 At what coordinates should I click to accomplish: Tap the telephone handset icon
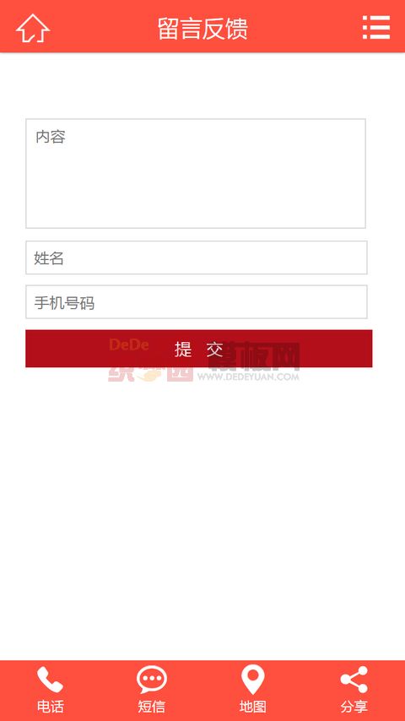tap(50, 680)
